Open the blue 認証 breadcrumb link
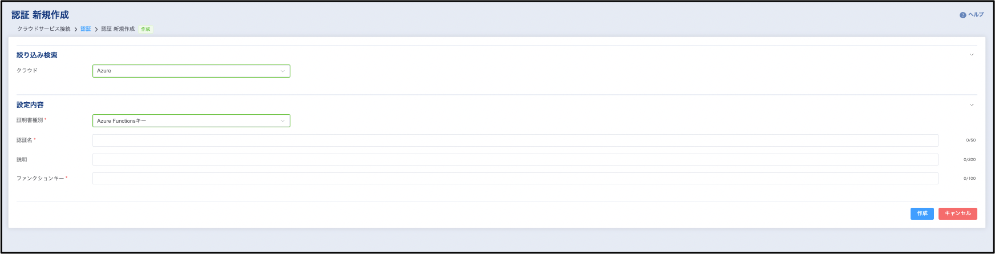 pos(86,29)
